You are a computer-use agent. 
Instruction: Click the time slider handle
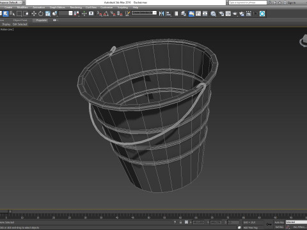pos(6,211)
